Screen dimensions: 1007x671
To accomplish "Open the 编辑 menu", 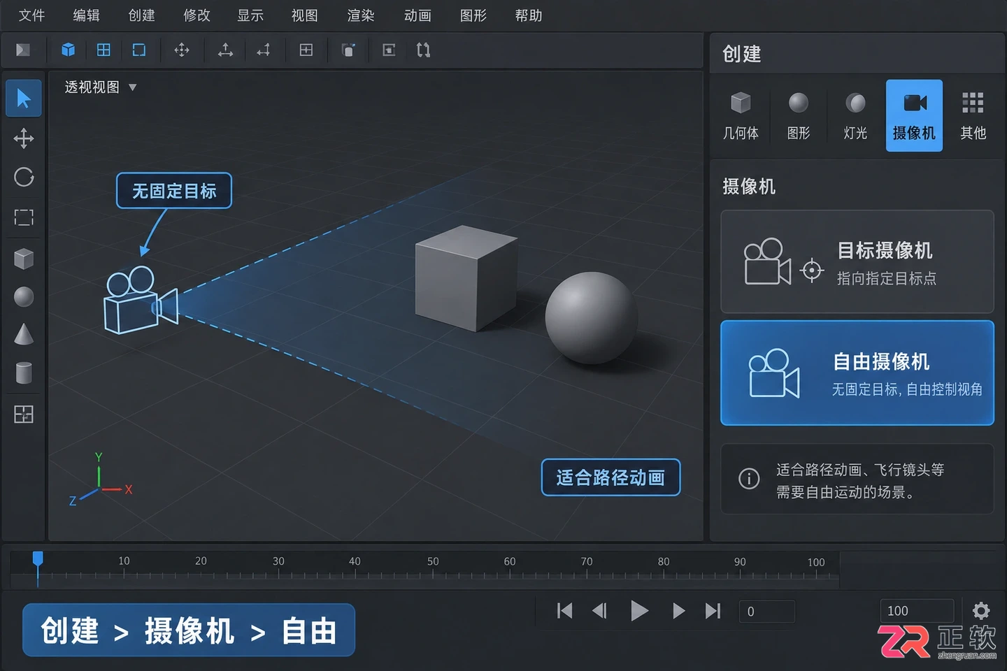I will pyautogui.click(x=86, y=15).
